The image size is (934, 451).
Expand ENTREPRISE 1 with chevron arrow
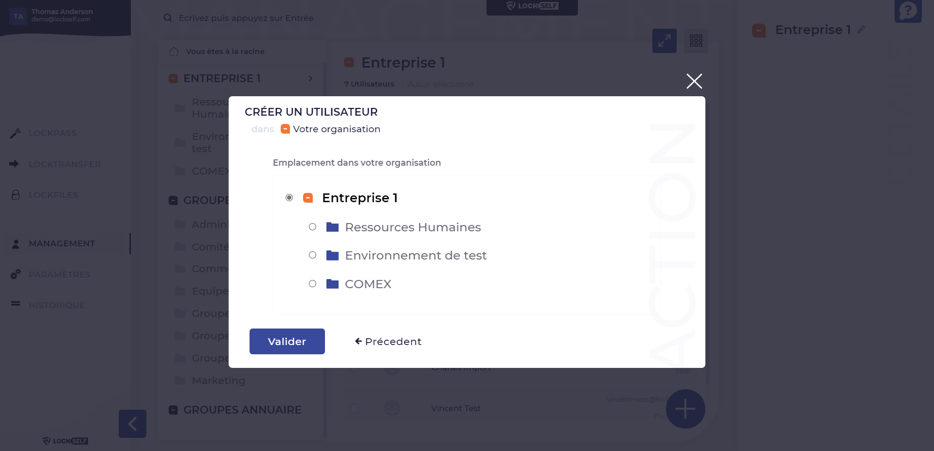click(310, 79)
